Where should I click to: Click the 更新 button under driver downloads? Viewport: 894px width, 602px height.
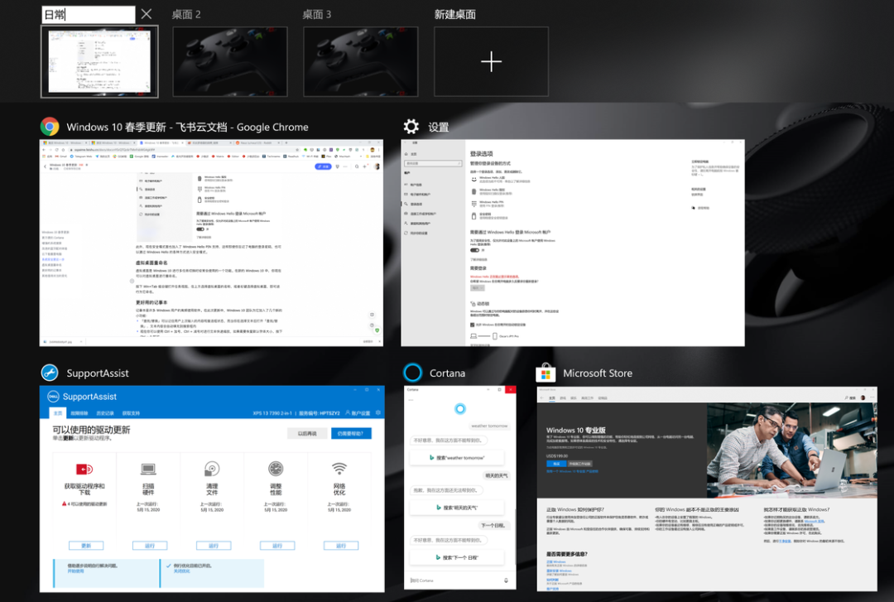(x=86, y=546)
